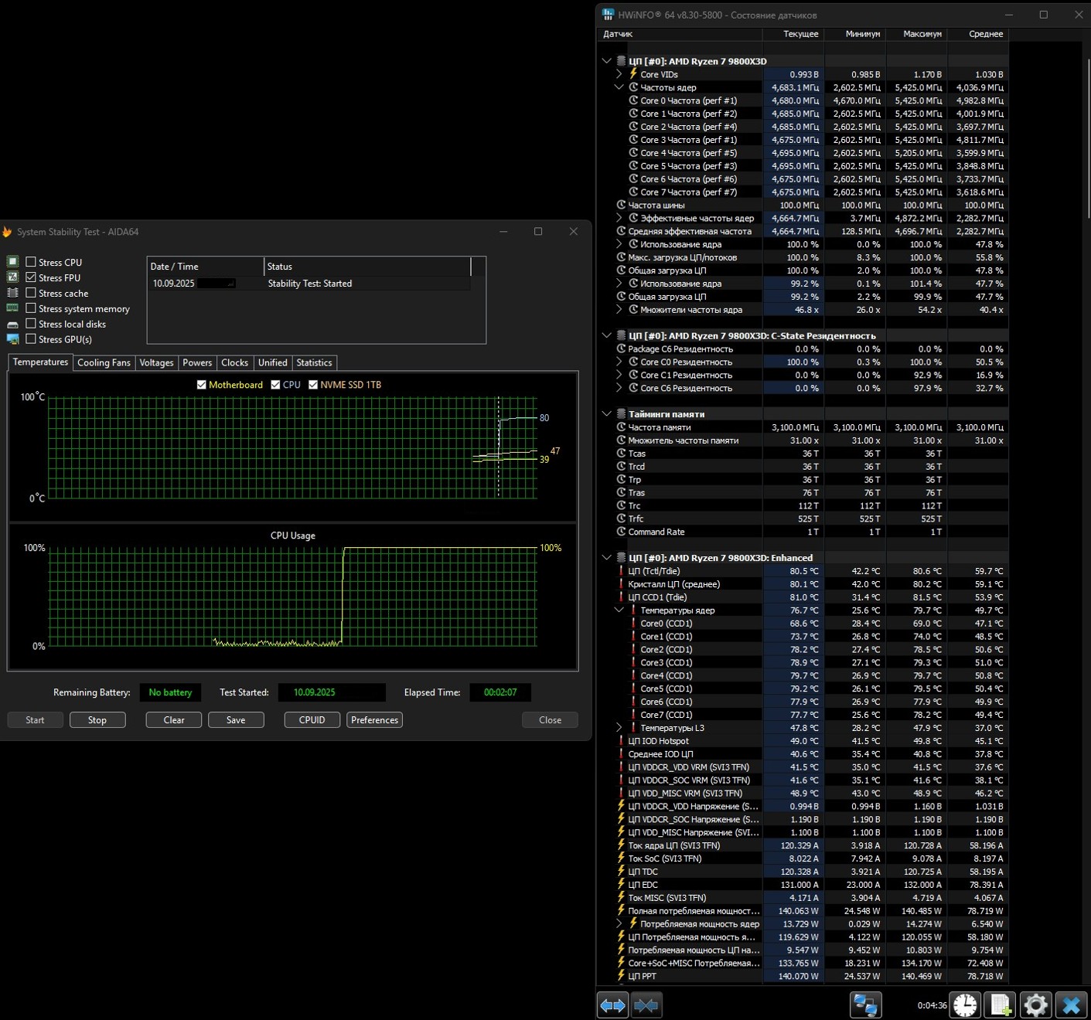This screenshot has height=1020, width=1091.
Task: Click the Elapsed Time value 00:02:07
Action: coord(500,692)
